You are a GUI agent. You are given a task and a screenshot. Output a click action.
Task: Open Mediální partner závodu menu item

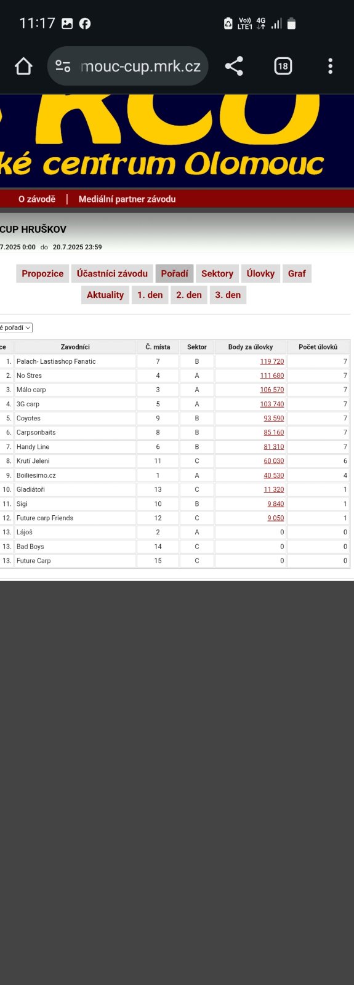[x=127, y=199]
